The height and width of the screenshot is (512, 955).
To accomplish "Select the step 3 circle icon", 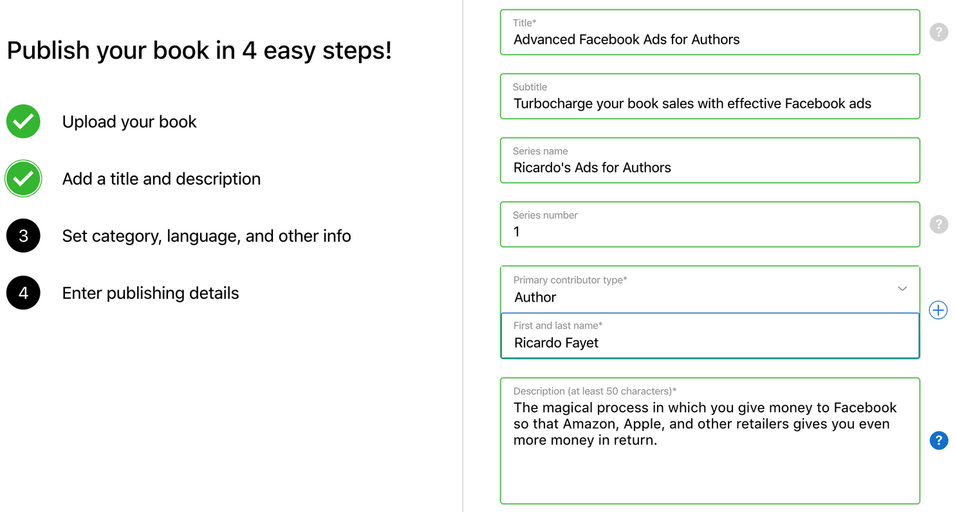I will 23,236.
